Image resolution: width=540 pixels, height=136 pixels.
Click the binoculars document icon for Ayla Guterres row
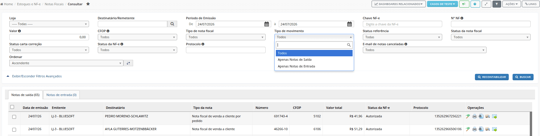click(481, 129)
